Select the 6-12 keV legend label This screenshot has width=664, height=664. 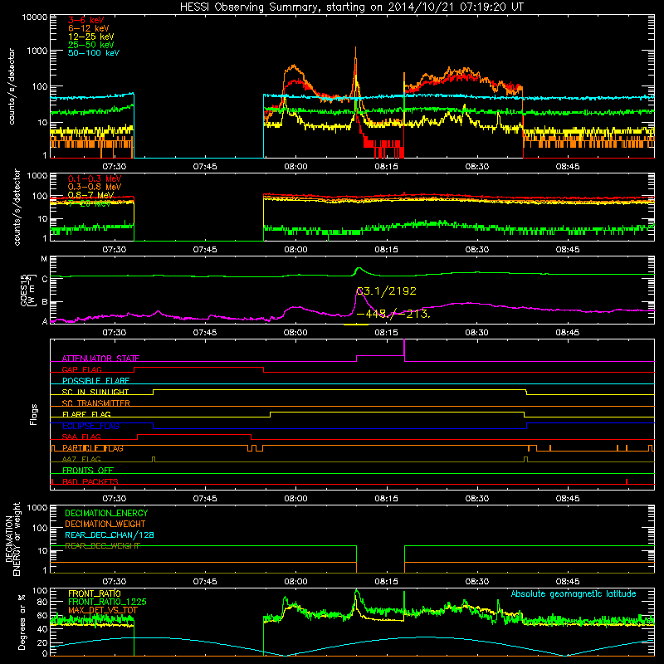(x=88, y=28)
